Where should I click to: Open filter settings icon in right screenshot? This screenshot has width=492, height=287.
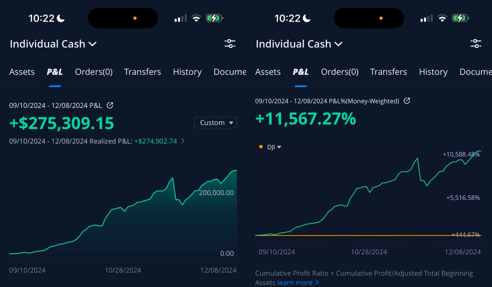(x=476, y=44)
